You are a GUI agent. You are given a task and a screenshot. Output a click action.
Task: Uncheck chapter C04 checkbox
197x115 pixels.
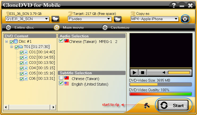coord(22,68)
